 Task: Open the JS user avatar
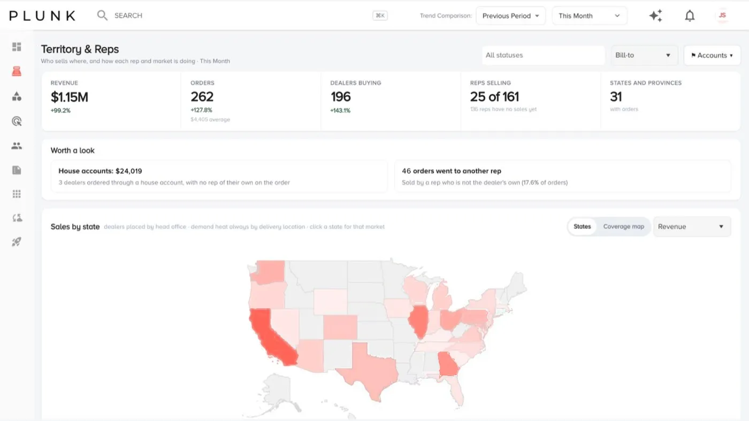pyautogui.click(x=722, y=16)
